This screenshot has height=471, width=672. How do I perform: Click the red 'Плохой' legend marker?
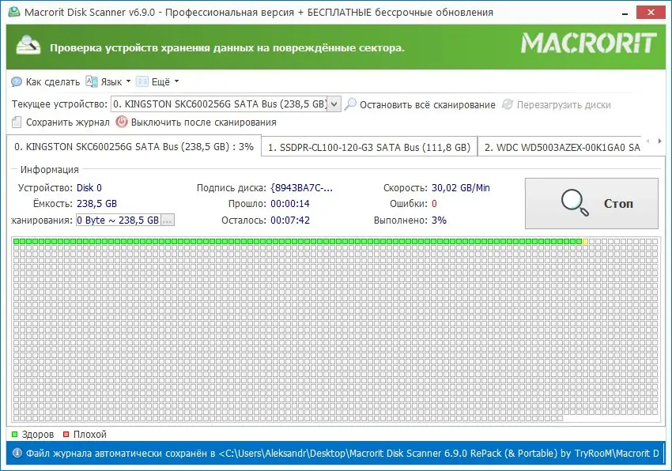click(66, 435)
